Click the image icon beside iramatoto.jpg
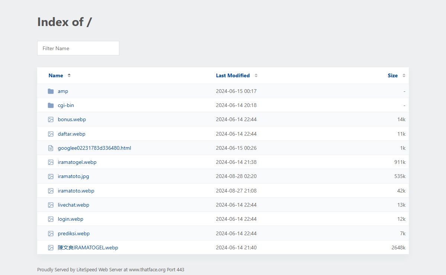 point(51,177)
